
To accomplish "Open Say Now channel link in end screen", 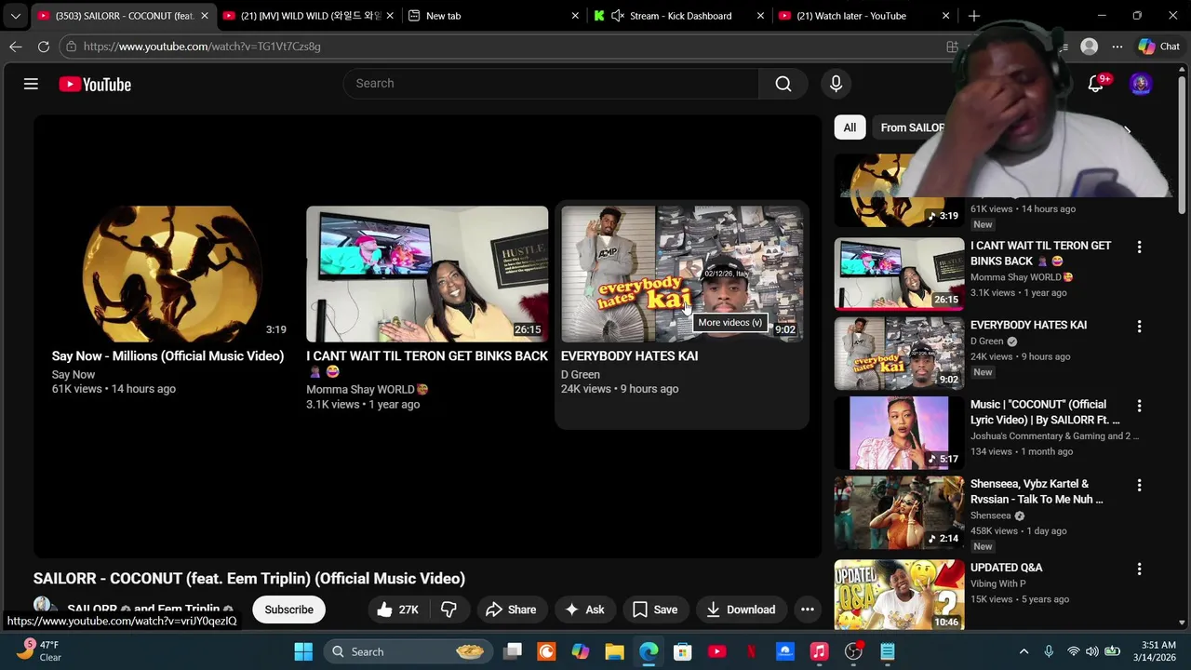I will (x=74, y=374).
